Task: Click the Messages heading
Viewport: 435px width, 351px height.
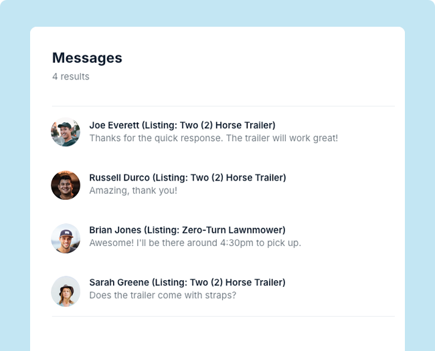Action: click(87, 58)
